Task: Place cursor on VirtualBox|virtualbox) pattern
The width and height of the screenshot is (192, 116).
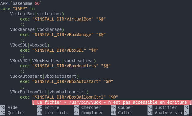Action: point(37,14)
